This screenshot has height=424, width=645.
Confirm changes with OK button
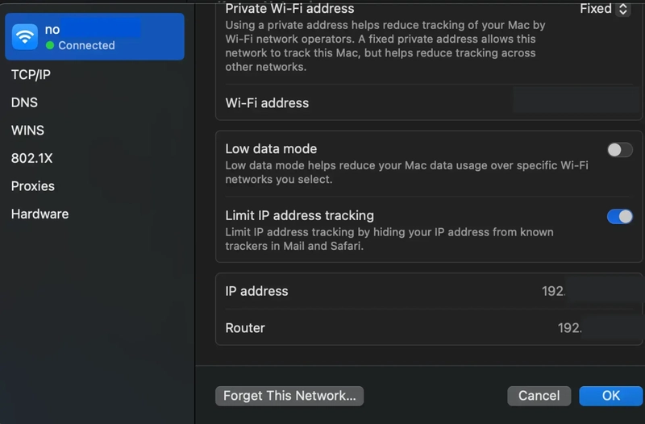611,396
